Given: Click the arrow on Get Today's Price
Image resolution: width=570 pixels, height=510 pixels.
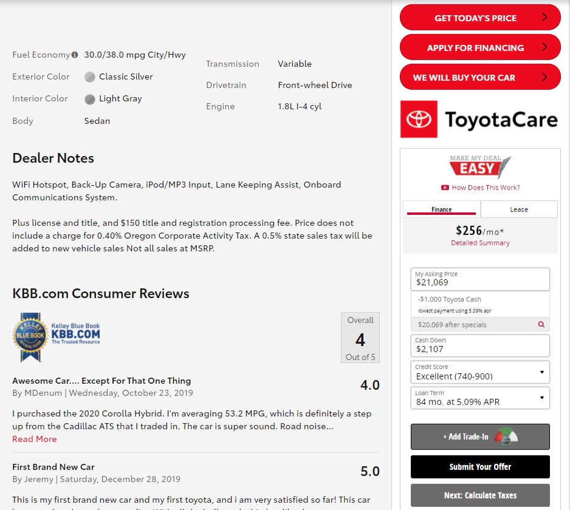Looking at the screenshot, I should point(544,18).
